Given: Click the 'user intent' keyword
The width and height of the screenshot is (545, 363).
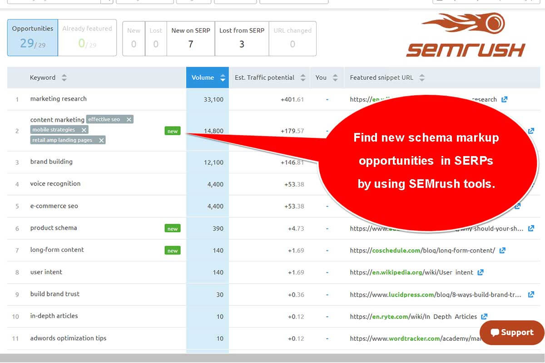Looking at the screenshot, I should 46,272.
